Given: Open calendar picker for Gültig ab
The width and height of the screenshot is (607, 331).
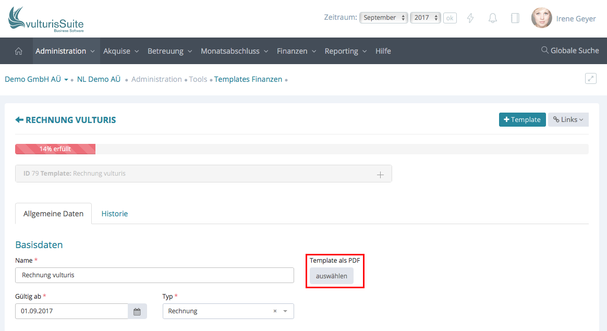Looking at the screenshot, I should [x=137, y=311].
